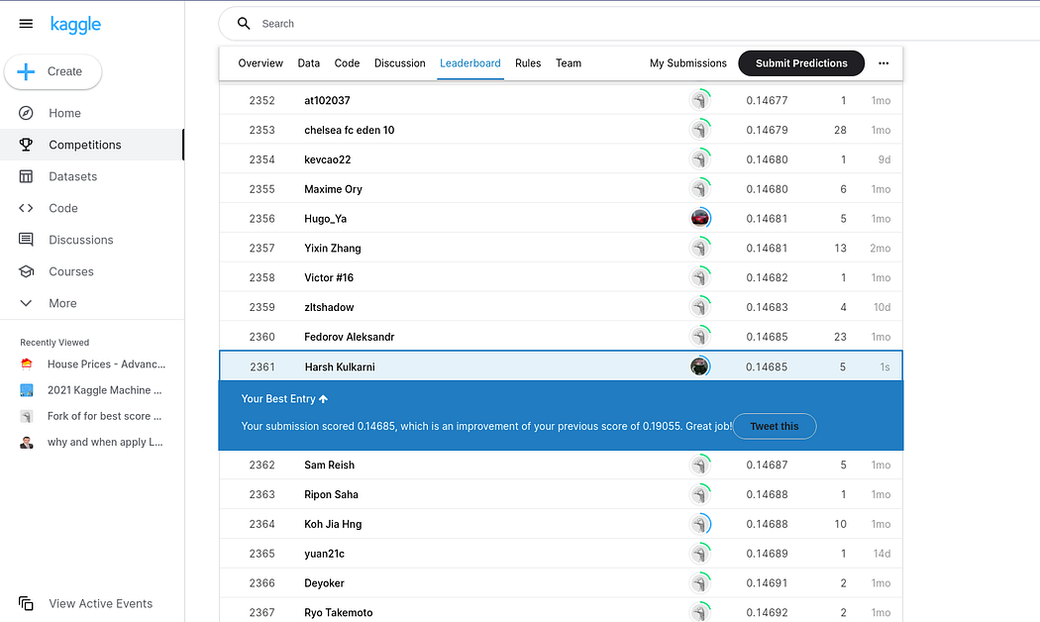The image size is (1040, 622).
Task: Click score 0.14677 for at102037
Action: point(767,101)
